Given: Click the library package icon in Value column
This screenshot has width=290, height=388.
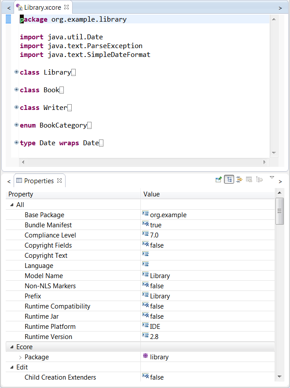Looking at the screenshot, I should point(145,357).
